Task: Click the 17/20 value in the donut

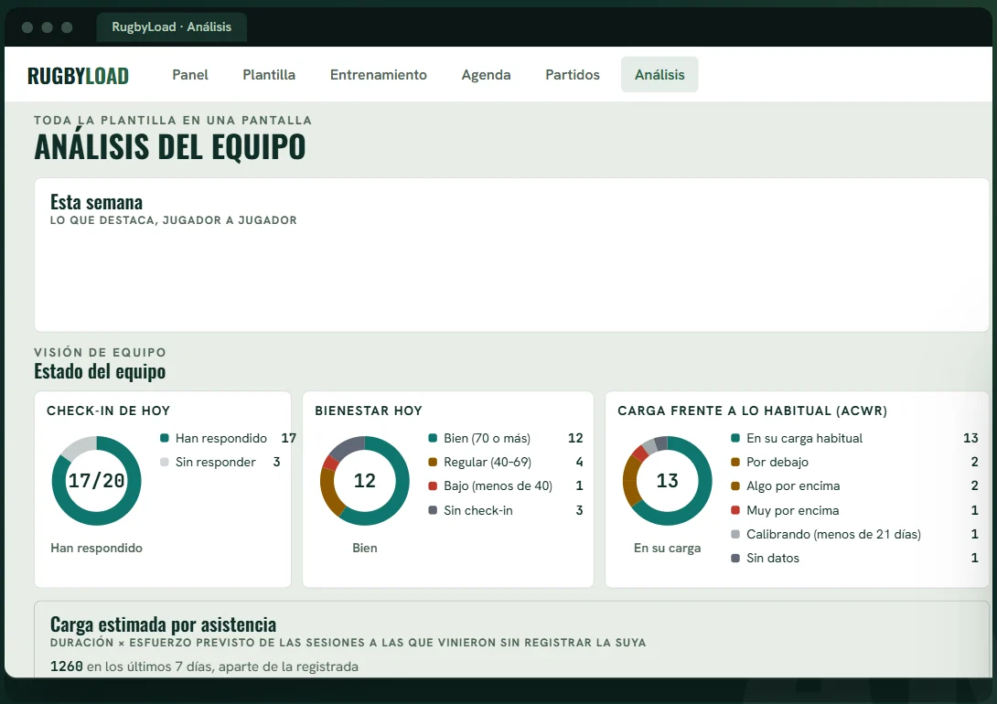Action: pos(97,480)
